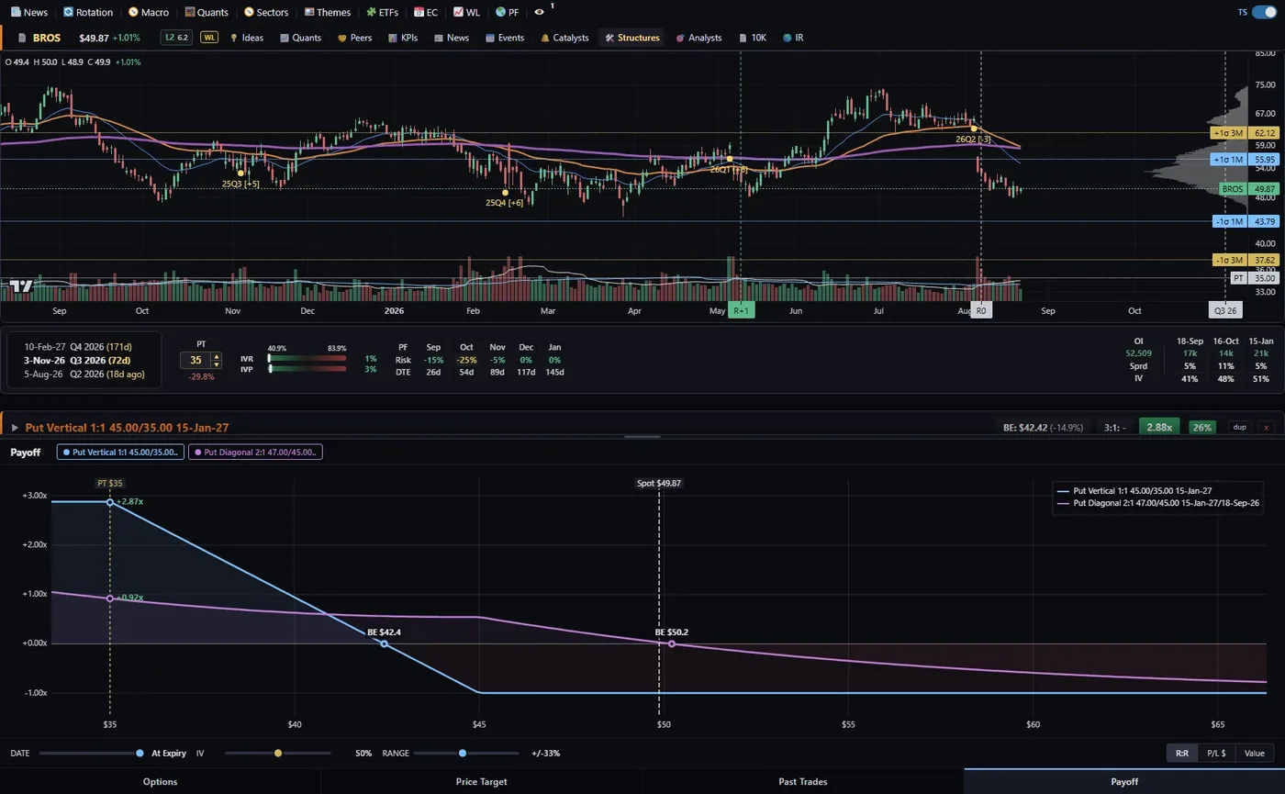
Task: Click the IVP gauge bar
Action: 307,369
